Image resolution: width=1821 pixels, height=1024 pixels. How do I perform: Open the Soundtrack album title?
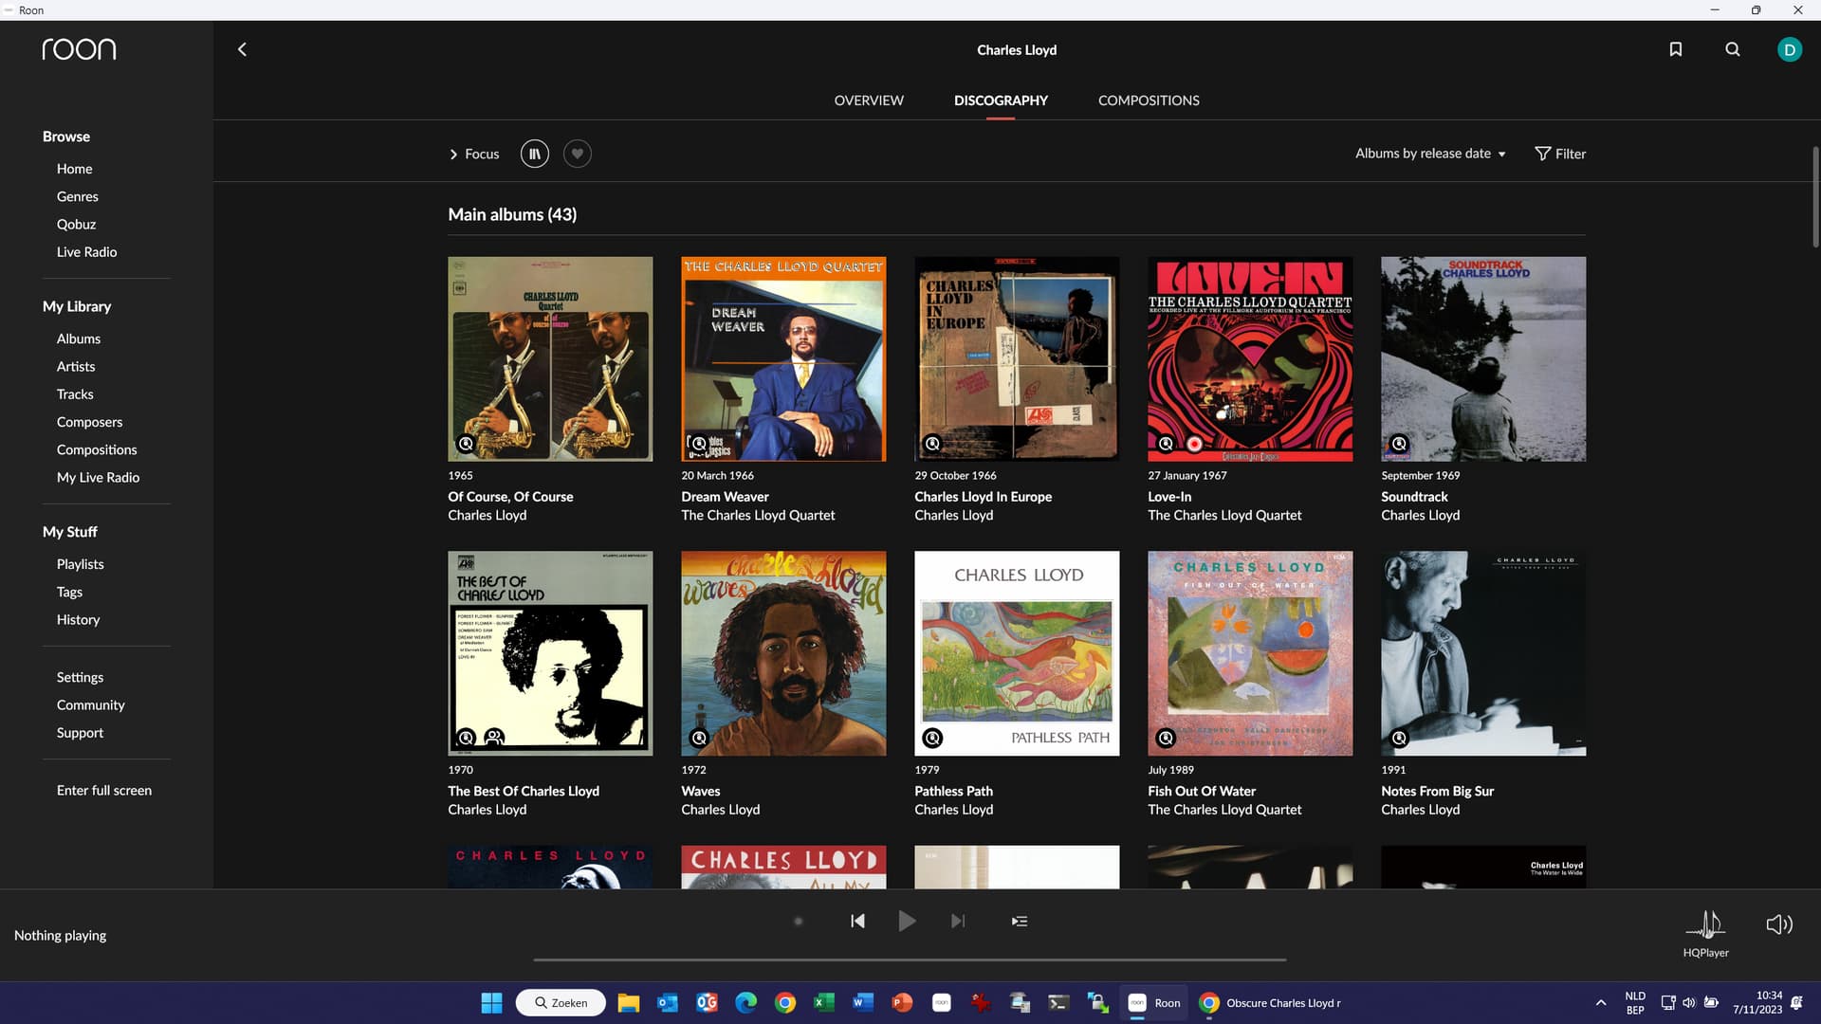1414,497
